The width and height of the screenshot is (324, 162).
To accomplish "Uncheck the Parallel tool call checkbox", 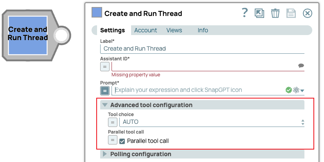I will tap(122, 141).
